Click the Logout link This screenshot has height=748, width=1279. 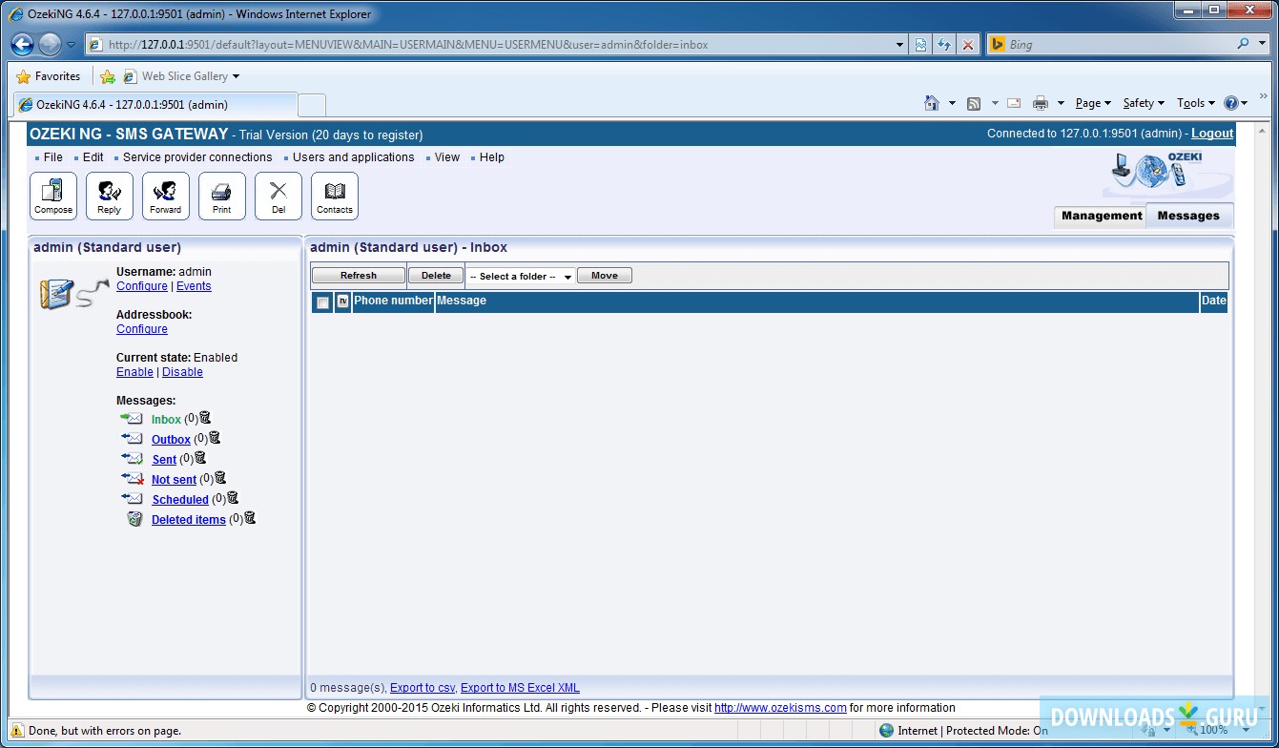(1212, 134)
